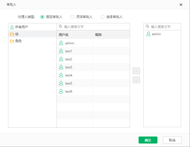Screen dimensions: 190x147
Task: Cancel with the 取消 button
Action: click(x=172, y=140)
